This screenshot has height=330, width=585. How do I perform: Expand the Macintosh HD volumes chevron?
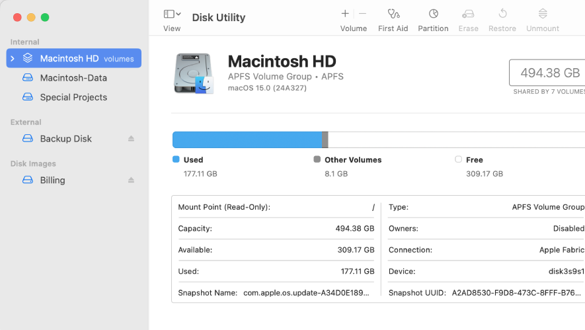pyautogui.click(x=13, y=59)
